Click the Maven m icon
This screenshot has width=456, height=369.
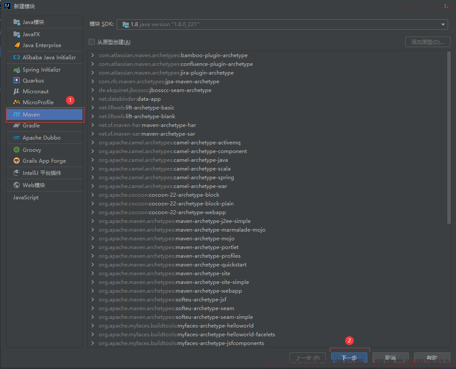point(17,114)
